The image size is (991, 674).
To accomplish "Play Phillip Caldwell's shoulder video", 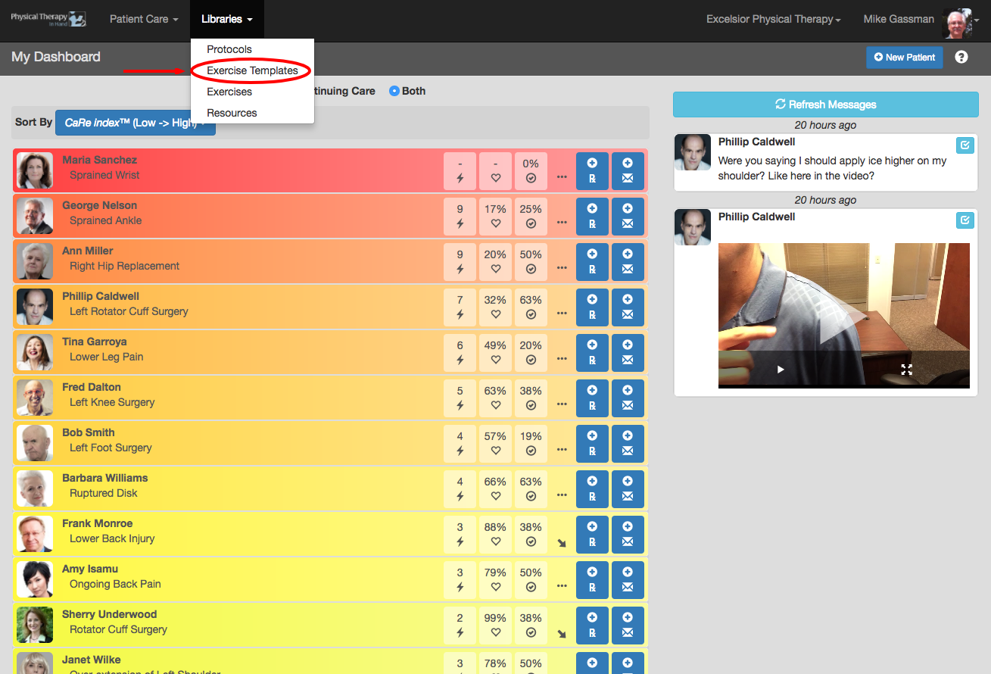I will point(781,370).
